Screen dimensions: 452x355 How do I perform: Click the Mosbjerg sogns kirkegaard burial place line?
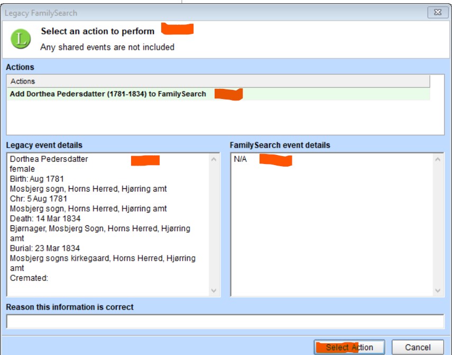[103, 263]
